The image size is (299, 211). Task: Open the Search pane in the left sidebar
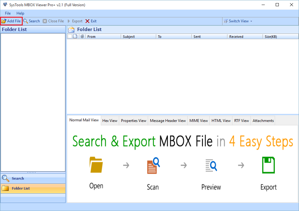tap(33, 178)
